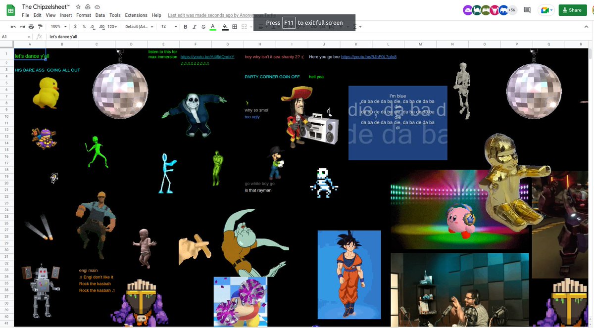Format as currency with dollar icon
Viewport: 594px width, 328px height.
[75, 27]
